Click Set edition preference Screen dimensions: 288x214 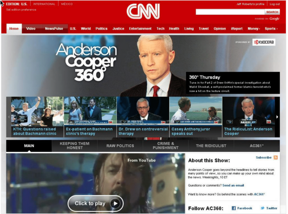[x=21, y=9]
